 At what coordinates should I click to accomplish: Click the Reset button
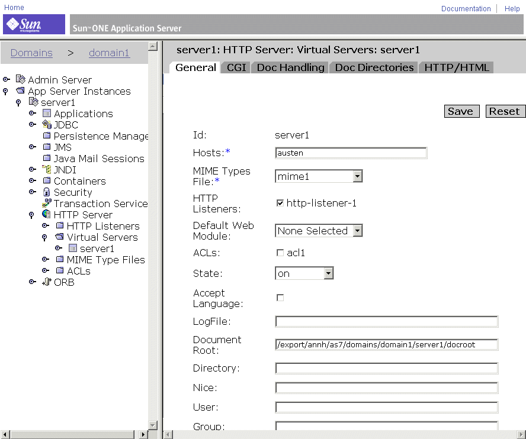pyautogui.click(x=505, y=111)
